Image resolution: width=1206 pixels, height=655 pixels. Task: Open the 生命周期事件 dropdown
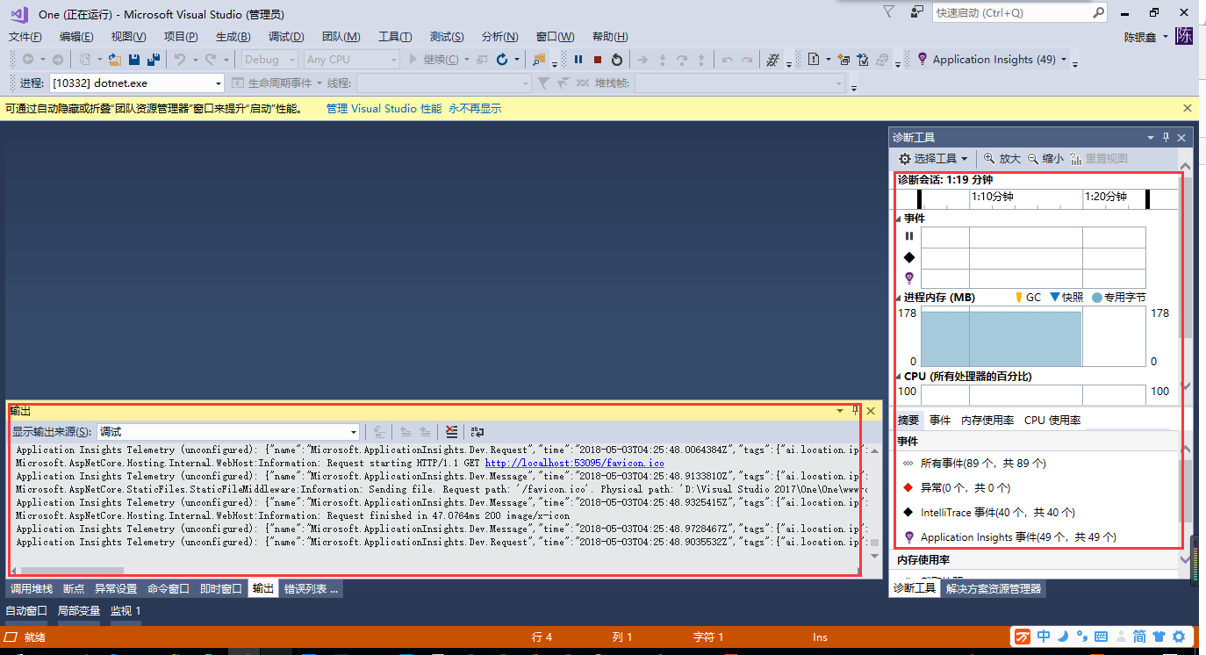pyautogui.click(x=278, y=83)
